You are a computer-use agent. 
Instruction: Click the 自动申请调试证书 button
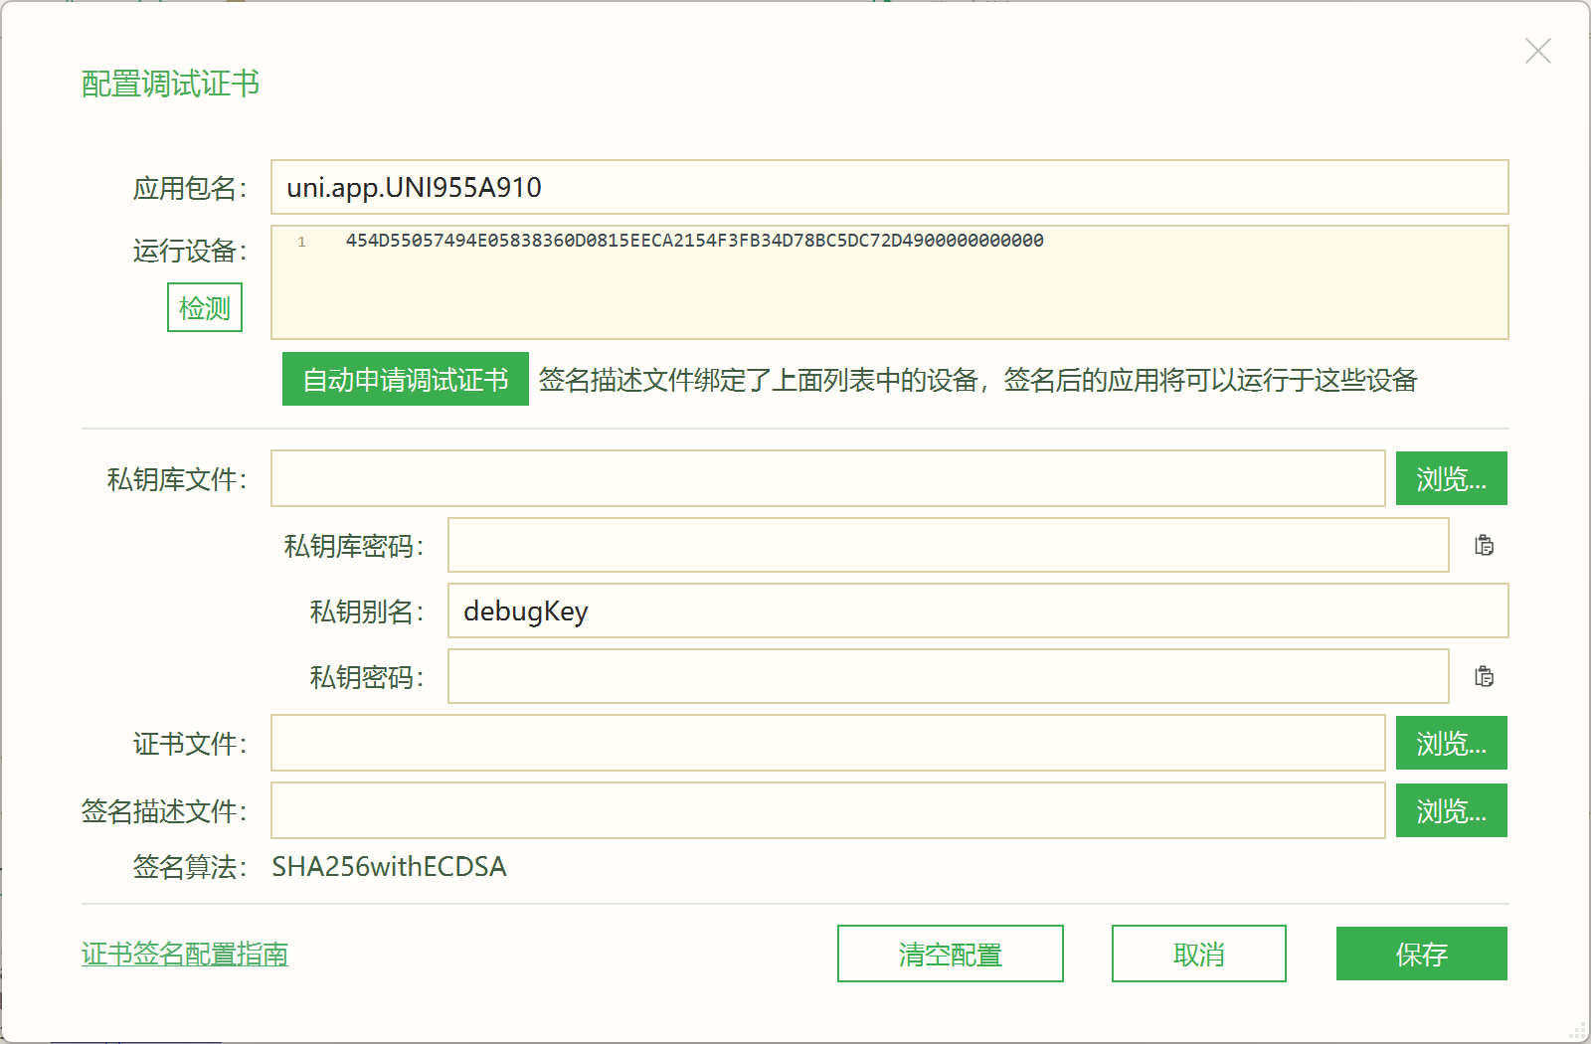[405, 380]
